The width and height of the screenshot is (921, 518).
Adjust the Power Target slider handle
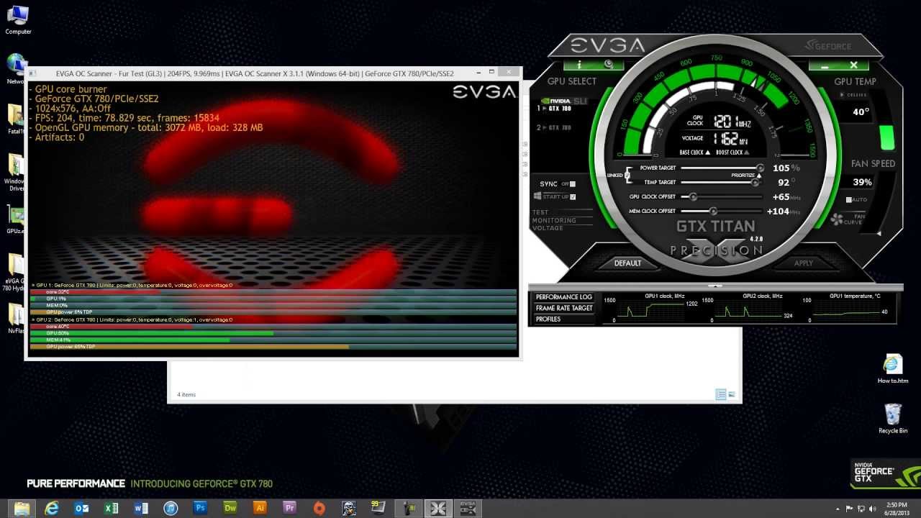(760, 168)
